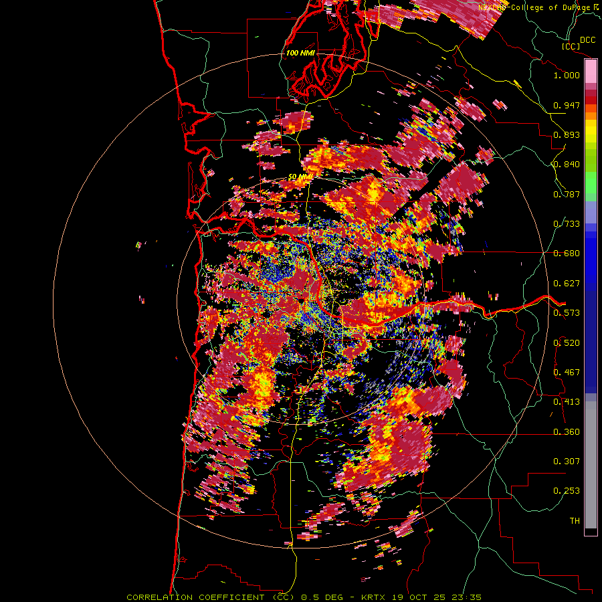Click the 100 NMI range ring label

pyautogui.click(x=300, y=53)
